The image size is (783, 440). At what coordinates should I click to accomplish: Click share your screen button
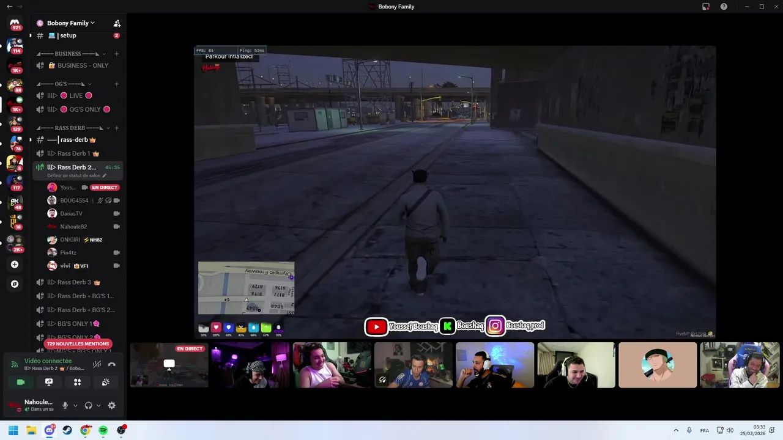49,382
